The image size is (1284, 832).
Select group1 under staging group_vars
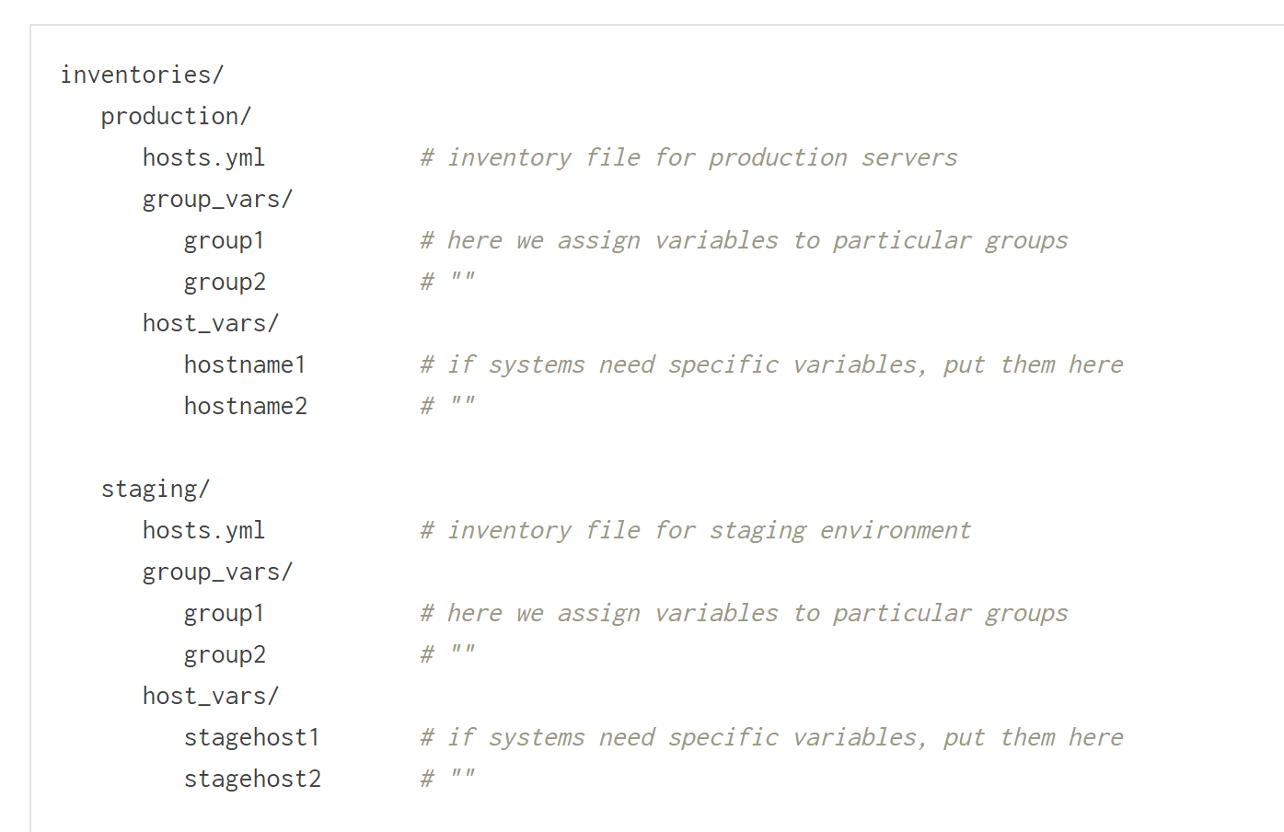tap(224, 612)
